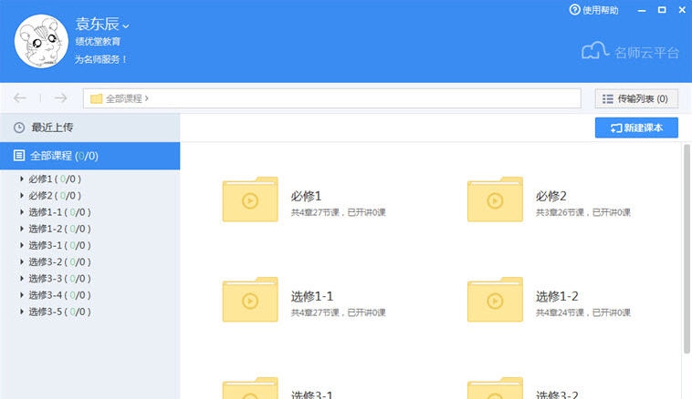Open the 选修1-2 course folder icon
The width and height of the screenshot is (692, 399).
(495, 300)
